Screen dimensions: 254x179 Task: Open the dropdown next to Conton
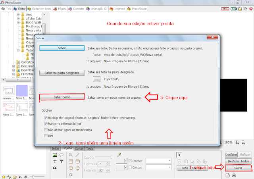(x=169, y=167)
